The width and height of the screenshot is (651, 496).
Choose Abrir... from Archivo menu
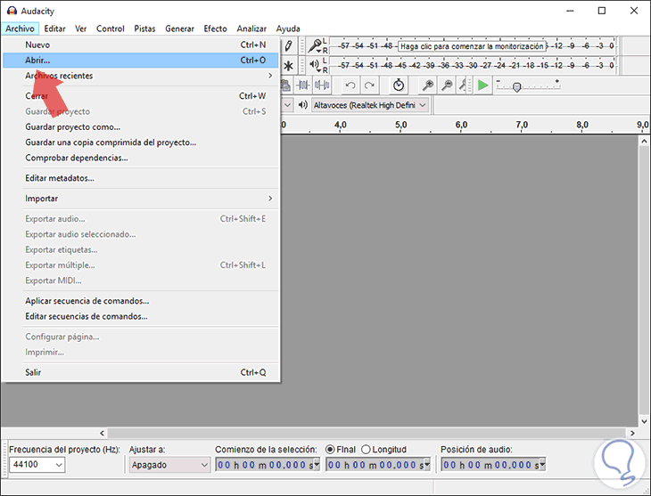(141, 61)
